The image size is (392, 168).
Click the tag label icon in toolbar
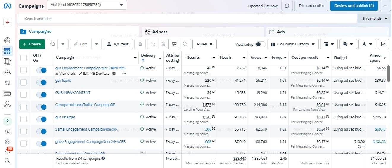[x=185, y=44]
